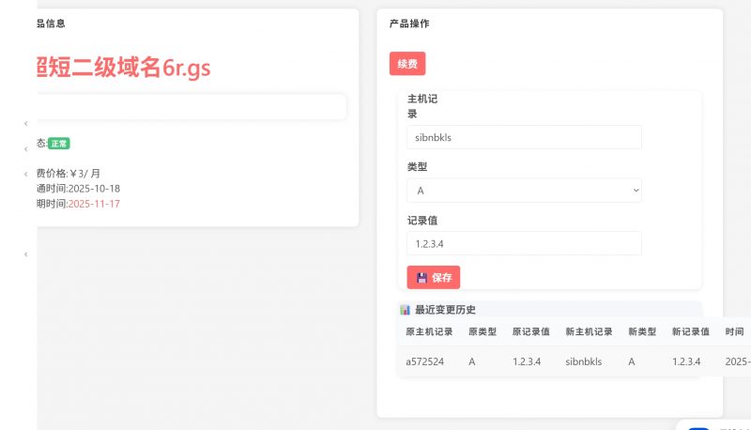This screenshot has width=751, height=430.
Task: Save the DNS record with 保存 button
Action: pos(434,278)
